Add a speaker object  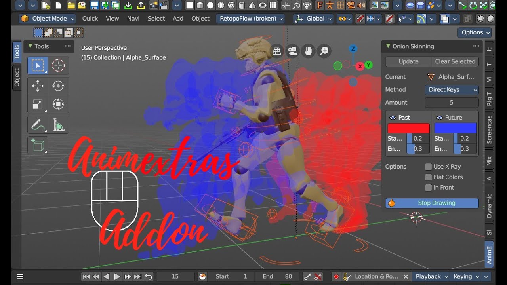(x=361, y=5)
